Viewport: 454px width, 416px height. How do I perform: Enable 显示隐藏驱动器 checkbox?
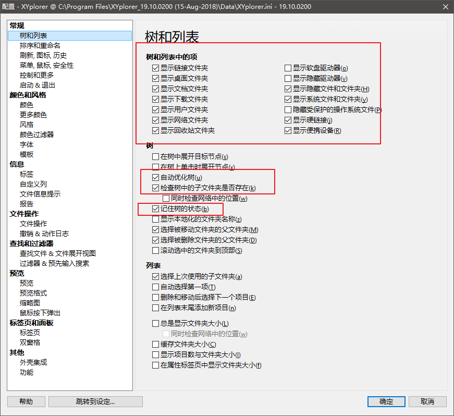click(287, 78)
